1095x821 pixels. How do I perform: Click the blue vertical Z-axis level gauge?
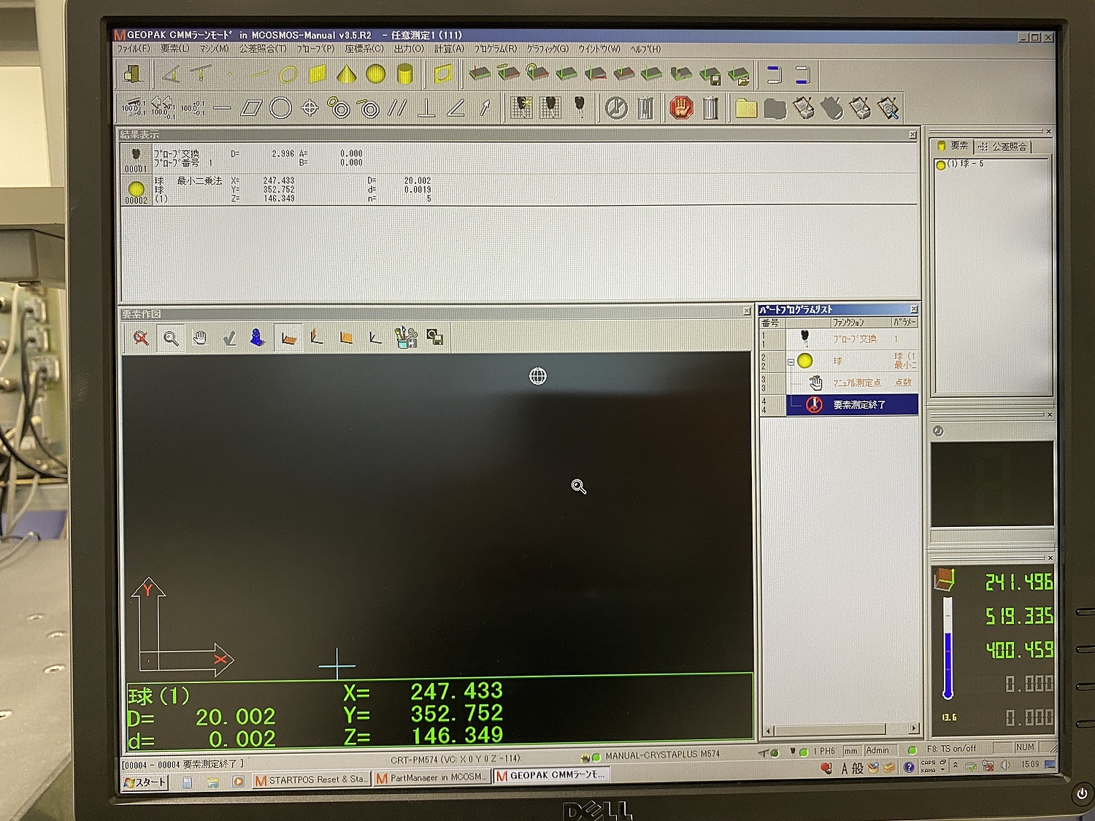pyautogui.click(x=948, y=648)
